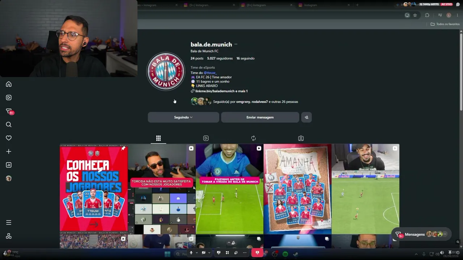Open the More hamburger menu in the sidebar
Image resolution: width=463 pixels, height=260 pixels.
(9, 222)
